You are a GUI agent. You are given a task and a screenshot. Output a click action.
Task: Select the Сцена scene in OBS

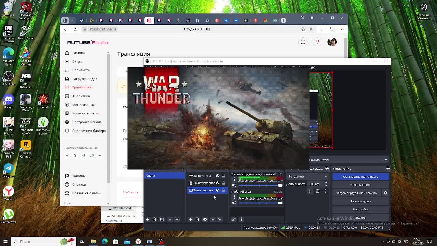[x=165, y=176]
